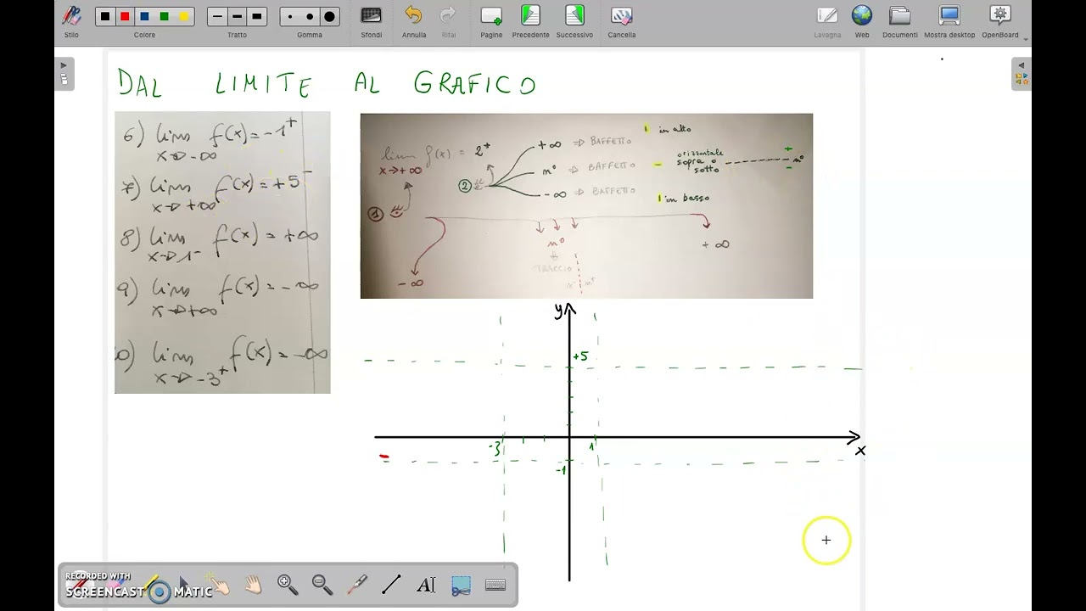Select the capture scissors tool
The width and height of the screenshot is (1086, 611).
click(461, 585)
